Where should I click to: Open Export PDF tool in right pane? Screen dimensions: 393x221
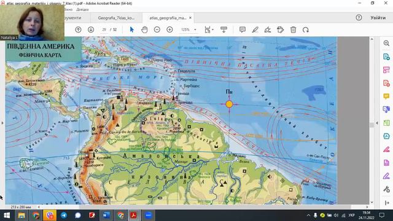(386, 56)
